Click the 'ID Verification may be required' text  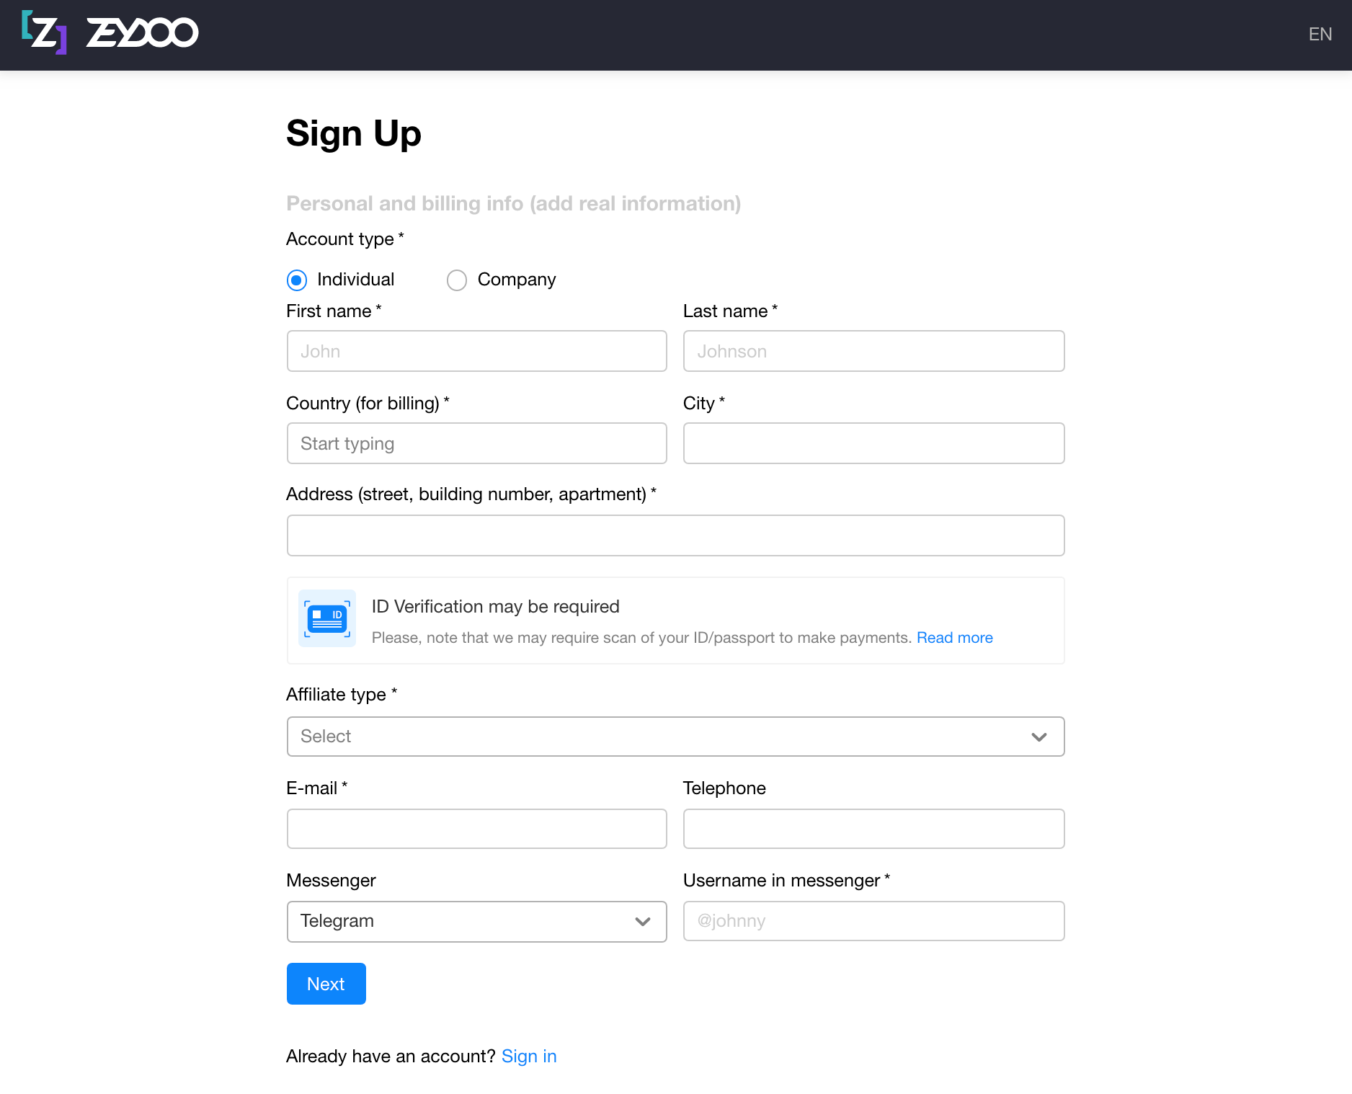tap(495, 607)
